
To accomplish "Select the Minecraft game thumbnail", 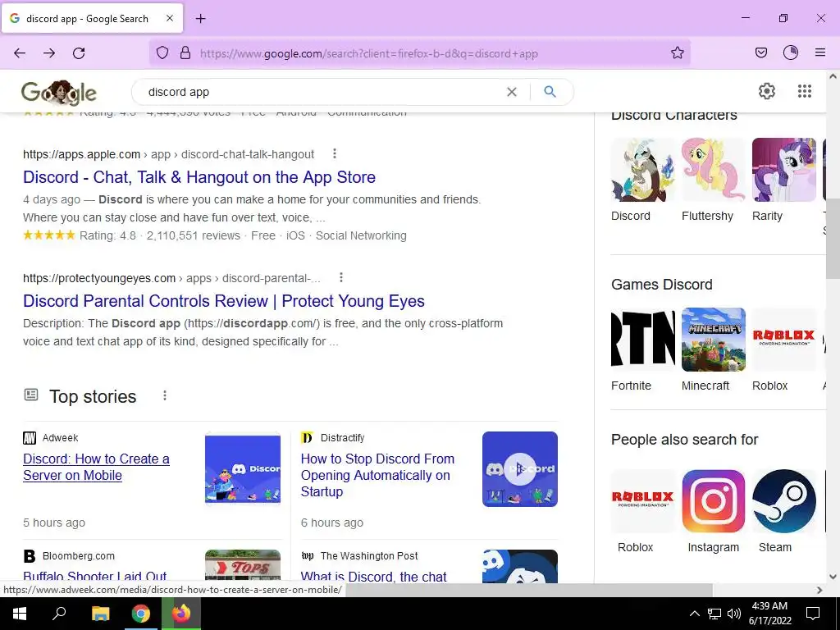I will (713, 340).
